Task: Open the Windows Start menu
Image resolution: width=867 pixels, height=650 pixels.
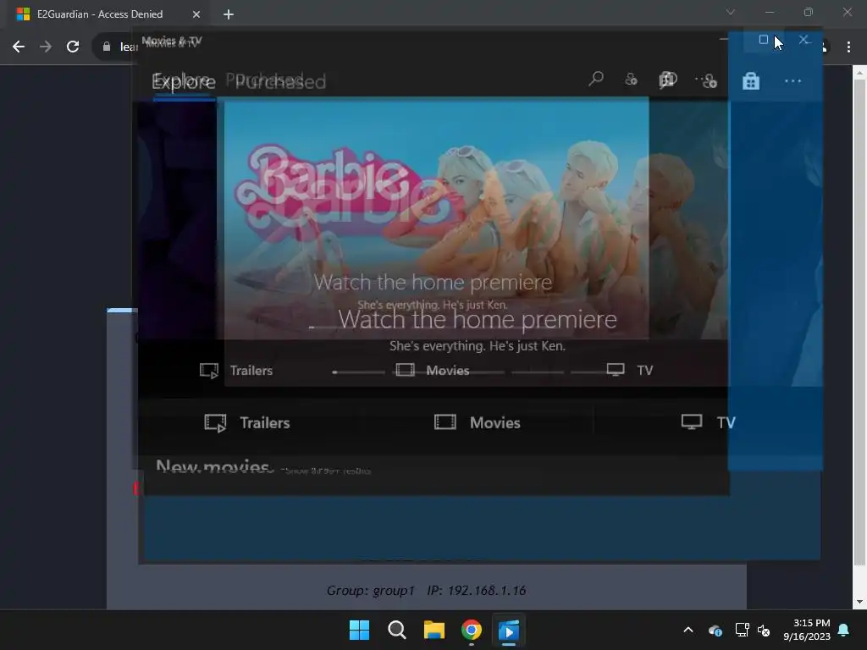Action: [359, 630]
